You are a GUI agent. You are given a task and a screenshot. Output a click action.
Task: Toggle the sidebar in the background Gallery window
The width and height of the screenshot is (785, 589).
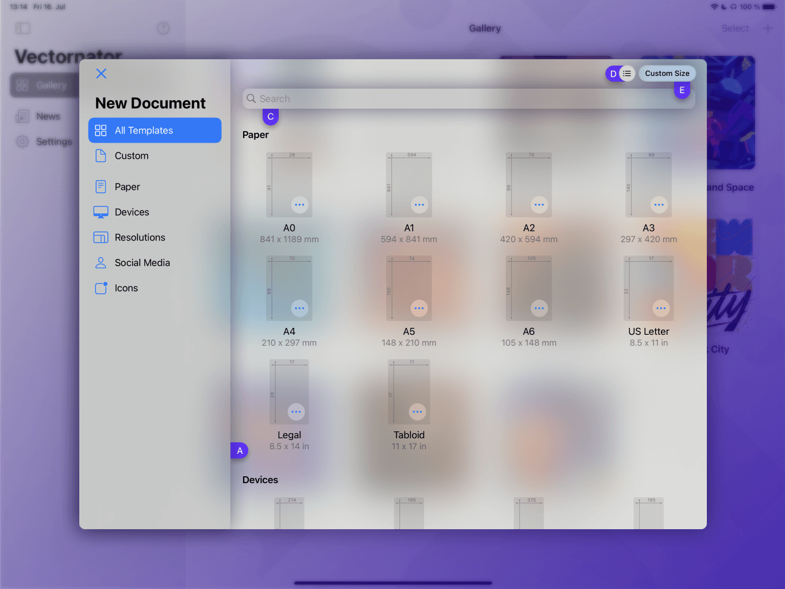coord(22,28)
